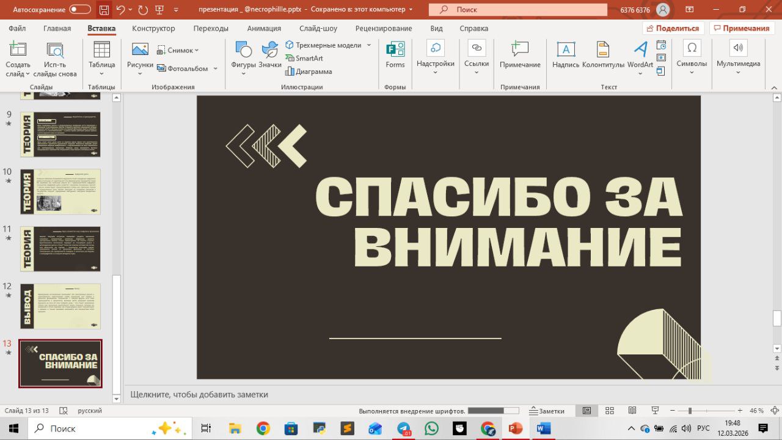Undo the last action
Screen dimensions: 782x440
[x=120, y=10]
